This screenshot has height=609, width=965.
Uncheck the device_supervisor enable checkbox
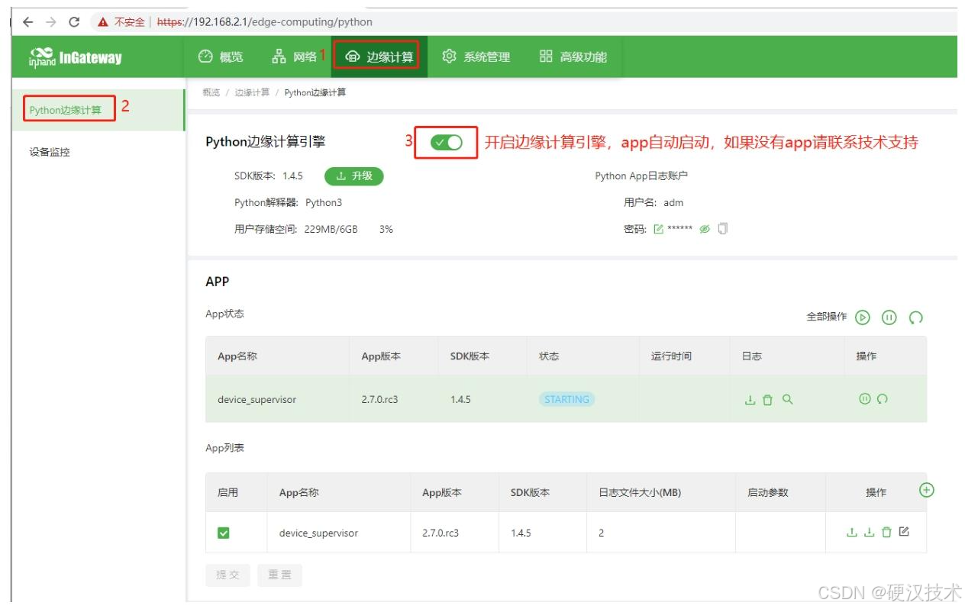224,533
